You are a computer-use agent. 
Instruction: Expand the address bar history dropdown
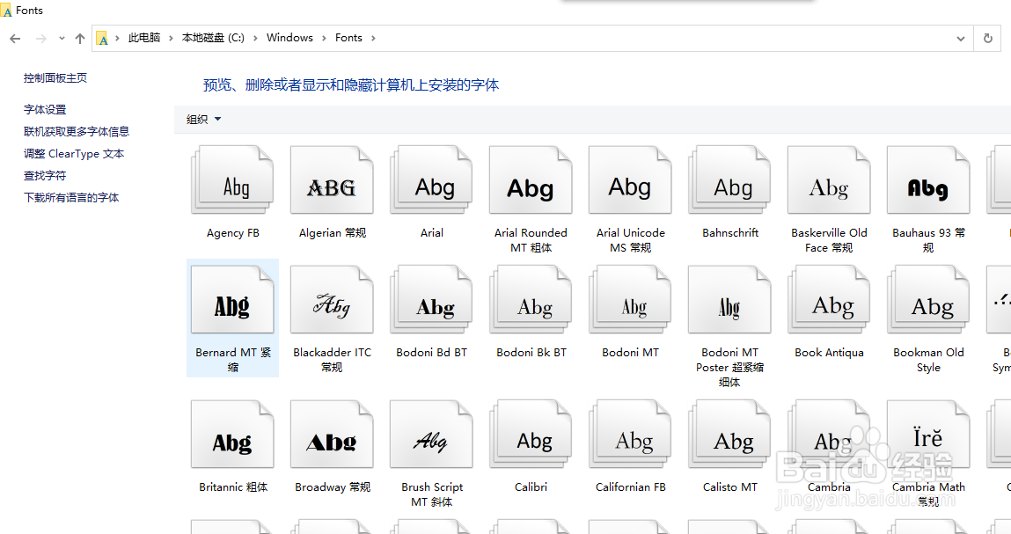[961, 39]
